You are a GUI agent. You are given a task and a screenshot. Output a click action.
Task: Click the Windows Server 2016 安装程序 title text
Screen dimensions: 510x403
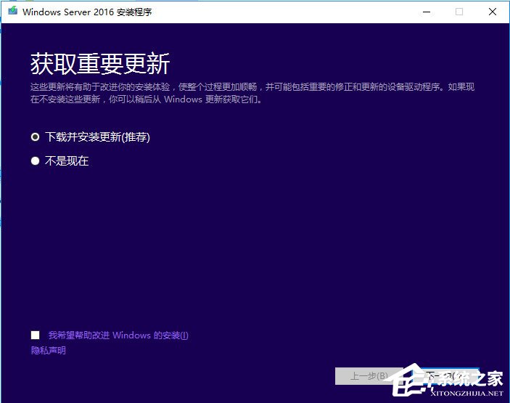(x=87, y=12)
